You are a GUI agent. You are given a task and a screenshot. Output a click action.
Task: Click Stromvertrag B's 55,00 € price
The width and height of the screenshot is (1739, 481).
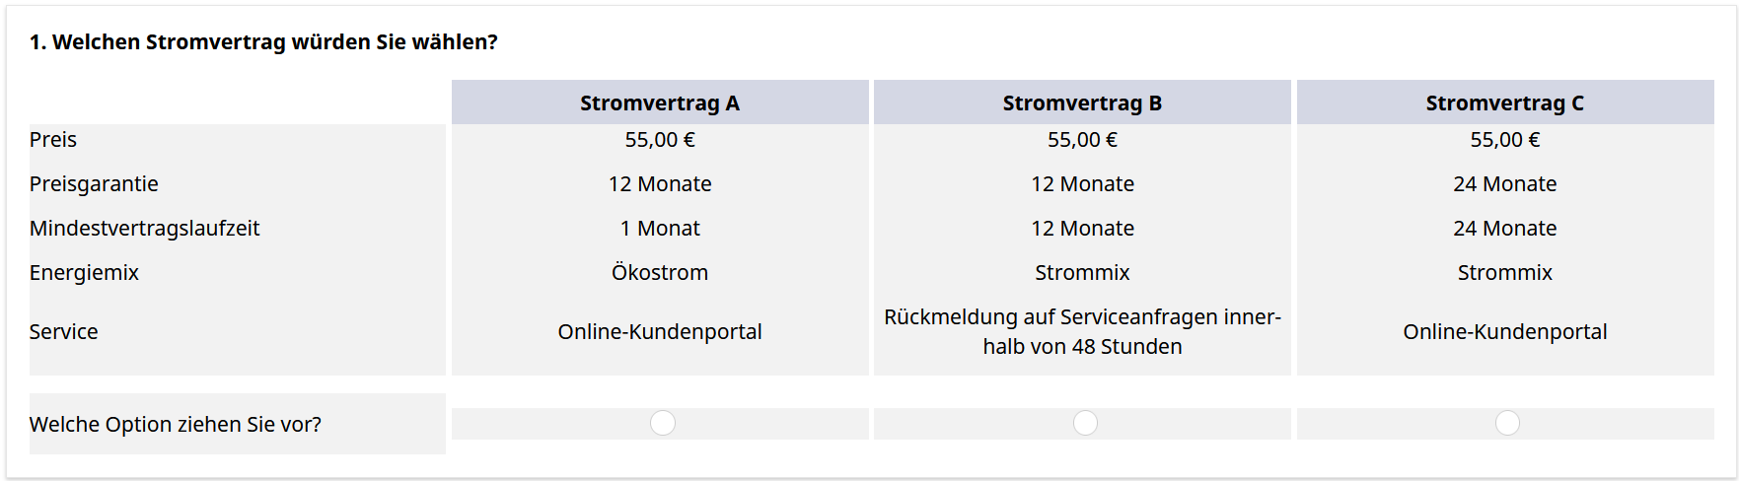1082,140
